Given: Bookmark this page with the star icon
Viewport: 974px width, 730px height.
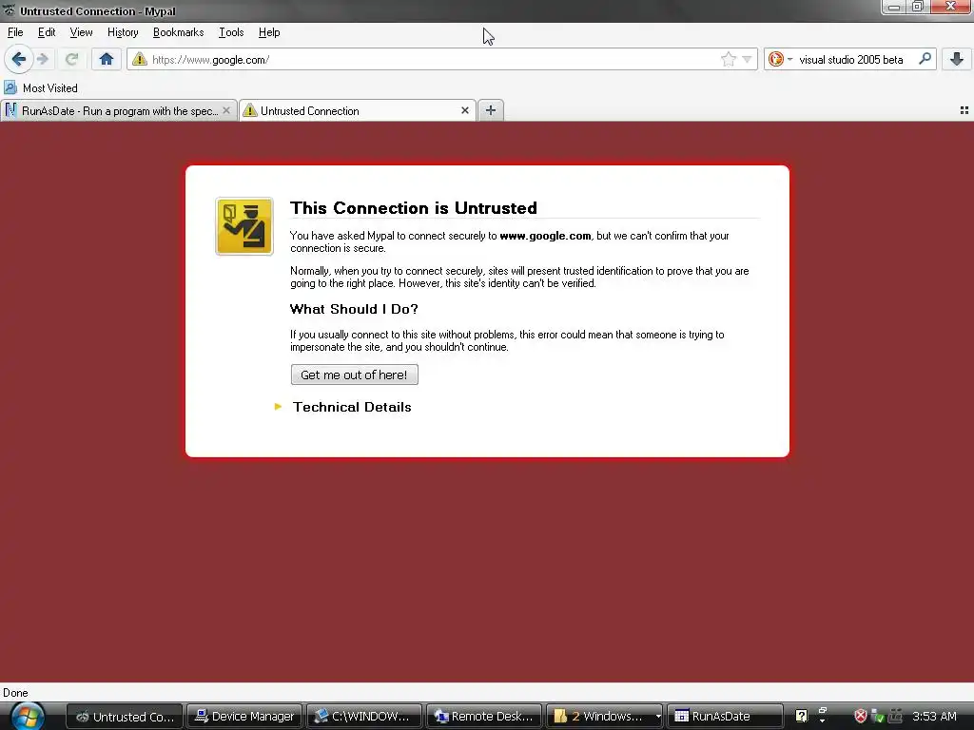Looking at the screenshot, I should click(x=728, y=59).
